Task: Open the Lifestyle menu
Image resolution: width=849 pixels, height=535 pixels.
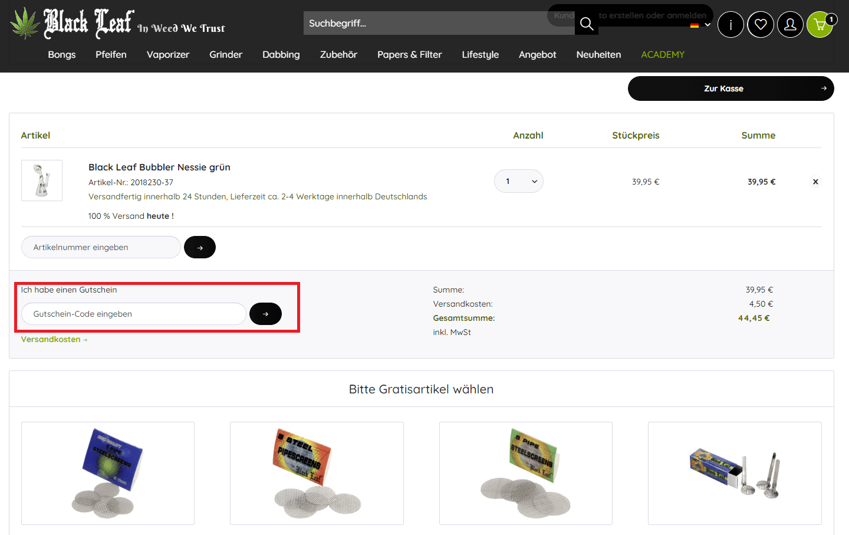Action: click(481, 54)
